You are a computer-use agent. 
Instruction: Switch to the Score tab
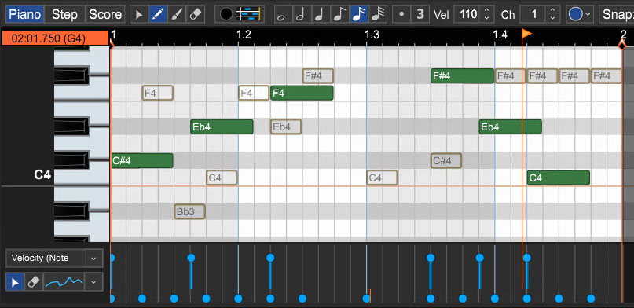point(105,15)
